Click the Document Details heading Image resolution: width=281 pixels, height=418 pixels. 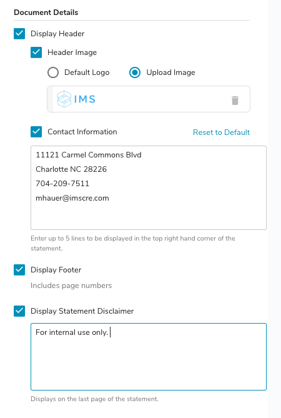pos(46,12)
